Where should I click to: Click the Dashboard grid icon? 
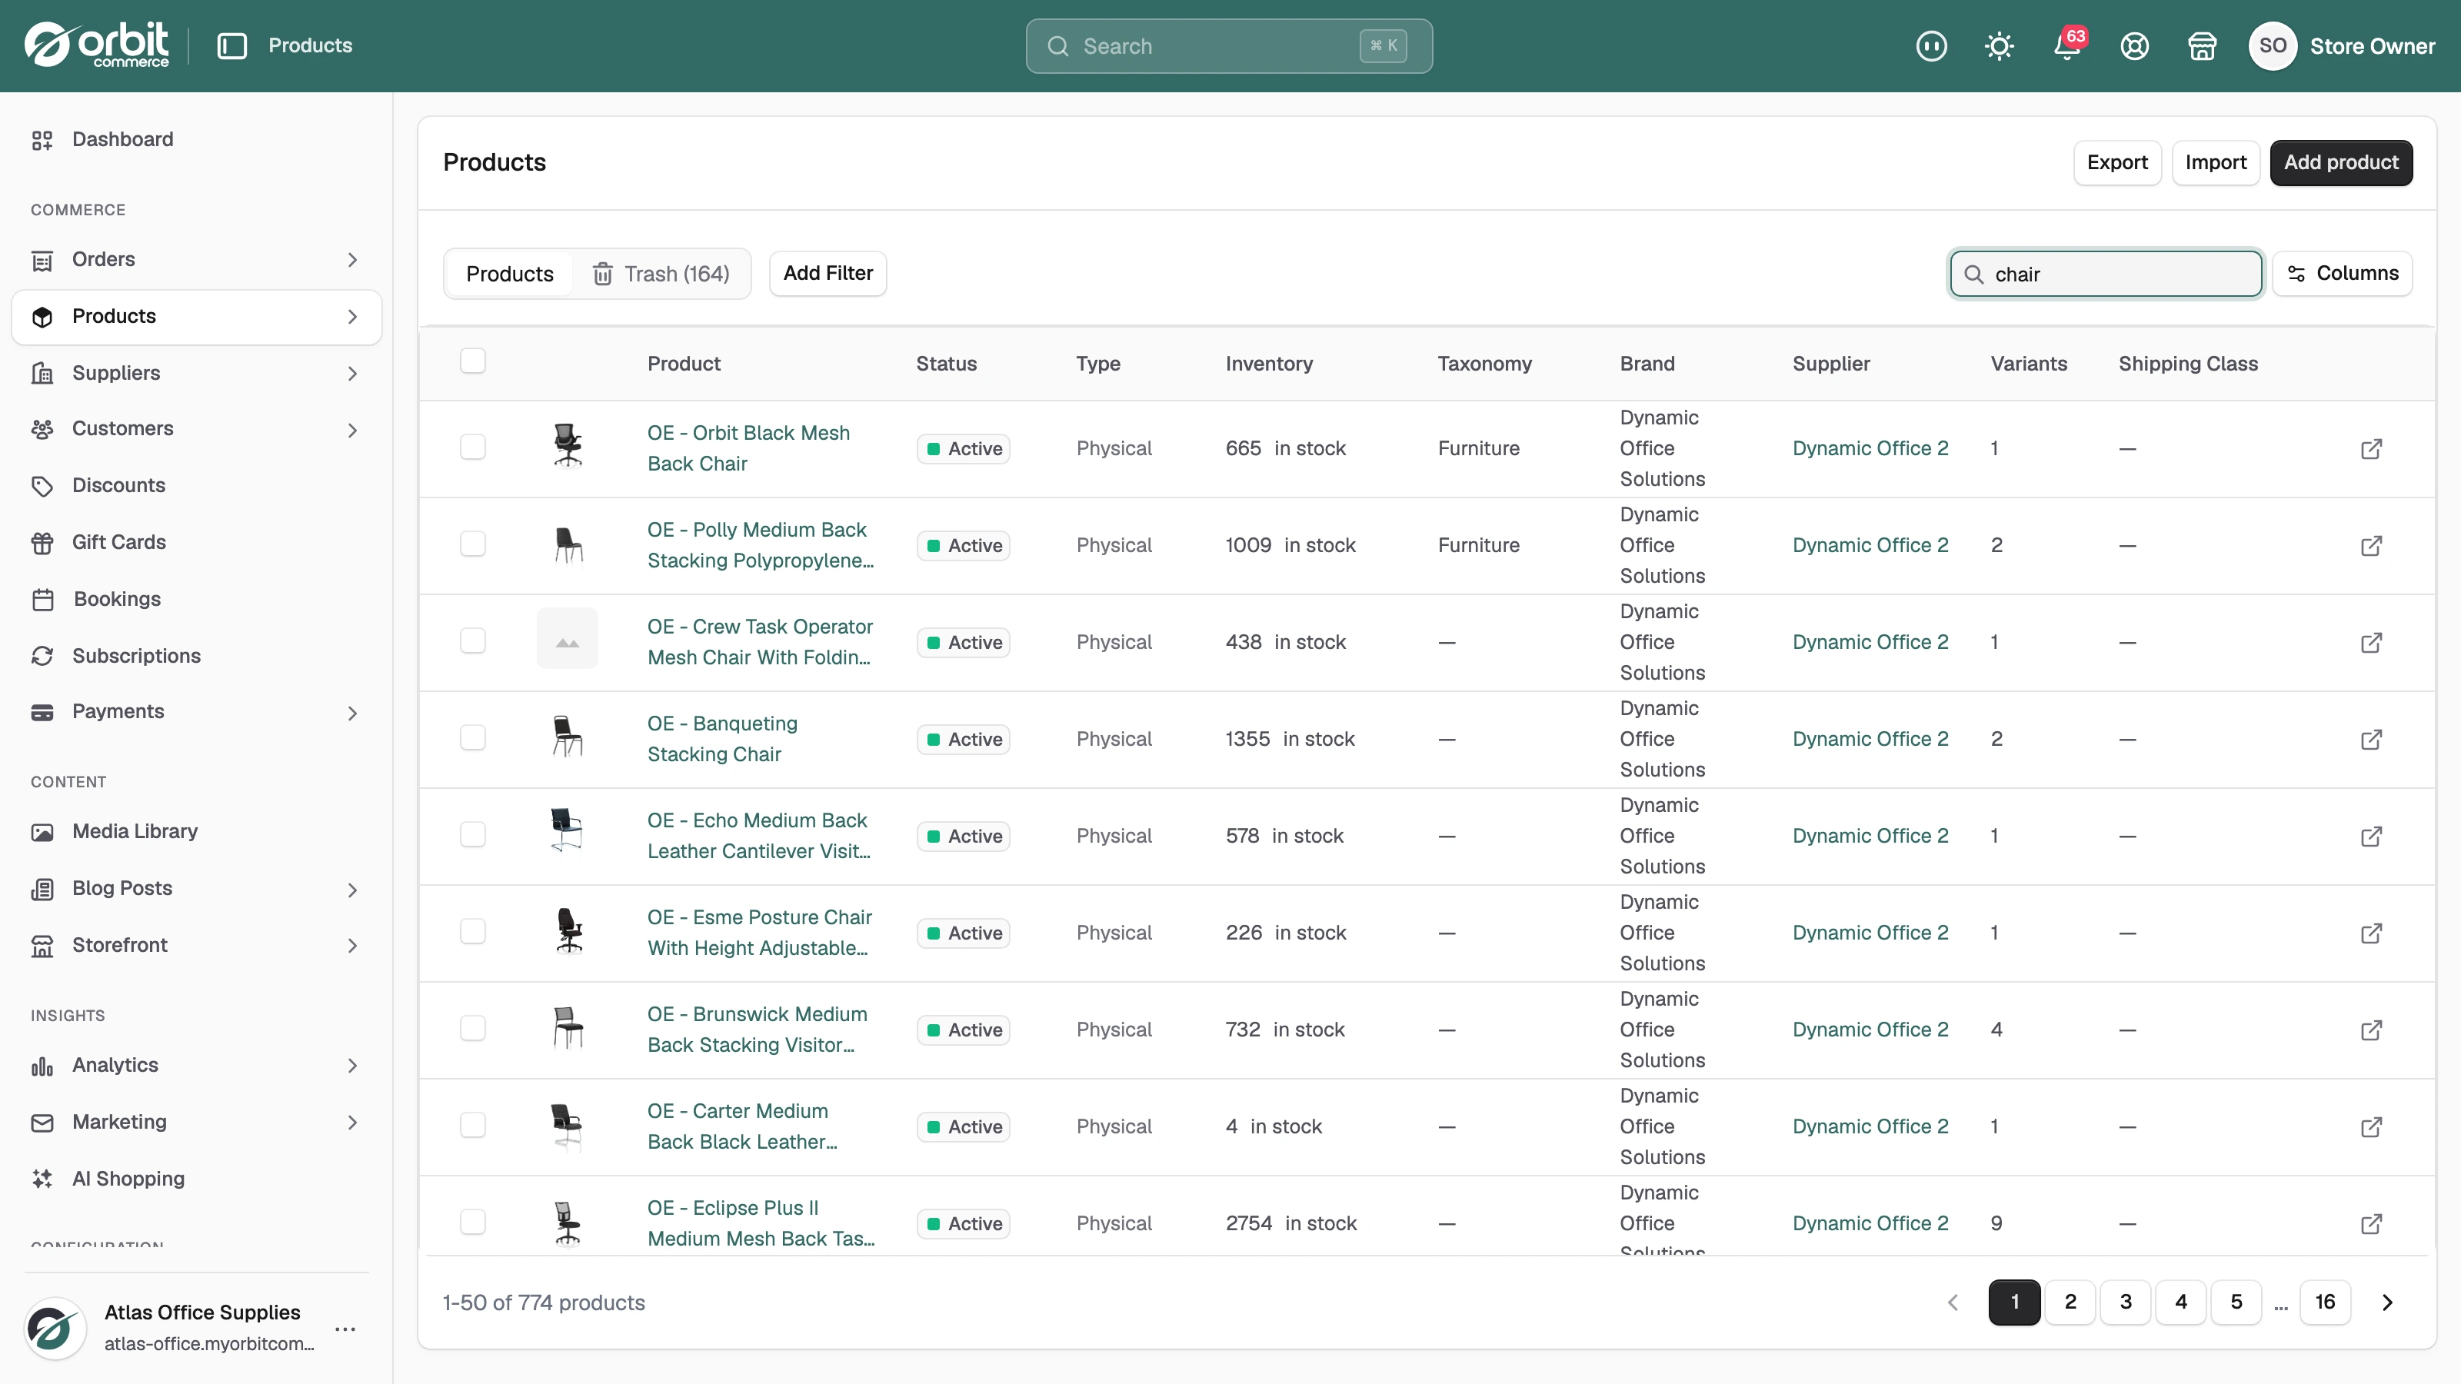tap(42, 141)
